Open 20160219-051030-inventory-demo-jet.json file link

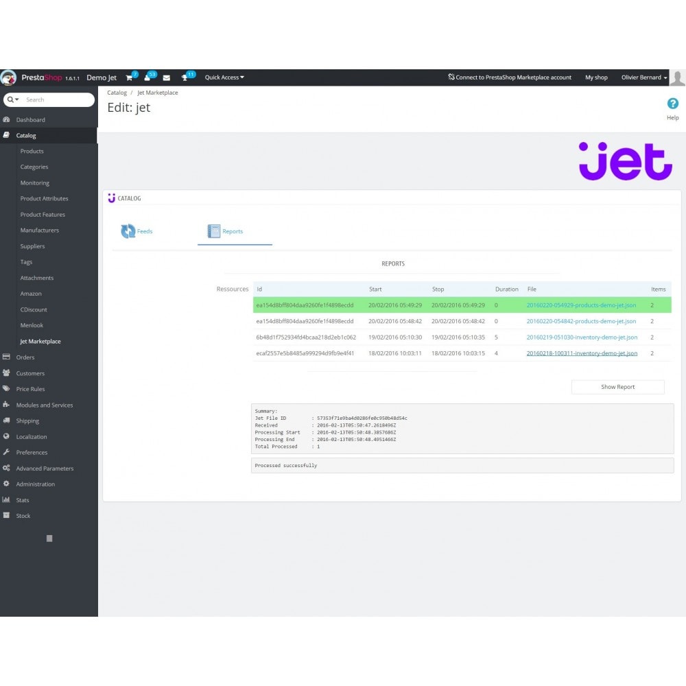coord(582,338)
